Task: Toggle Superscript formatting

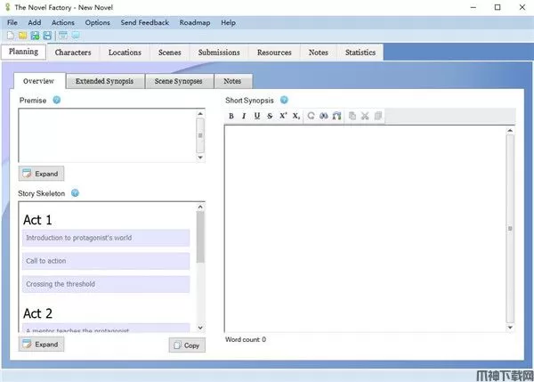Action: click(x=283, y=117)
